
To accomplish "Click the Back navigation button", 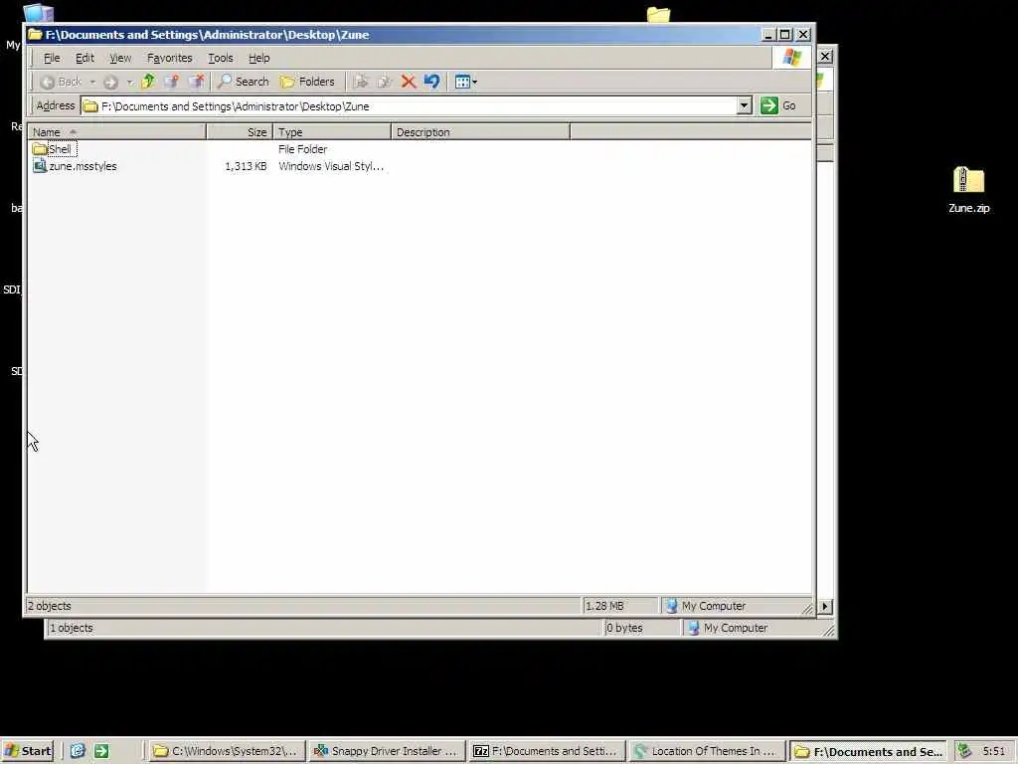I will click(x=61, y=82).
